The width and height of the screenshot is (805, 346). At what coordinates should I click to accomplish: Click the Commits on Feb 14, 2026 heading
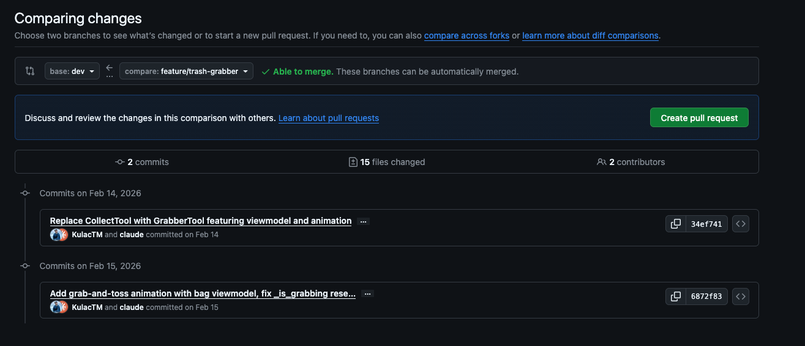click(91, 193)
